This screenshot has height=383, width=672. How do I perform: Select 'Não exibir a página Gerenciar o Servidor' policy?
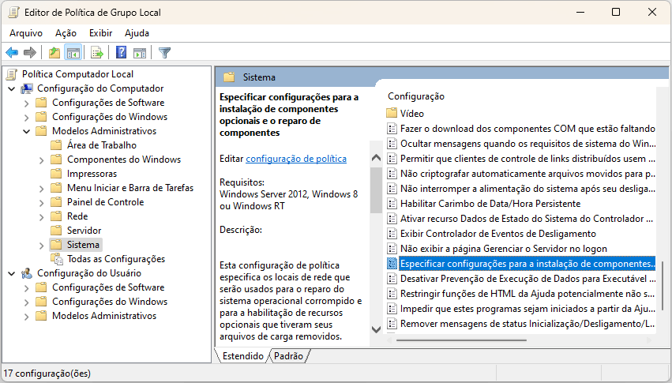click(x=504, y=249)
